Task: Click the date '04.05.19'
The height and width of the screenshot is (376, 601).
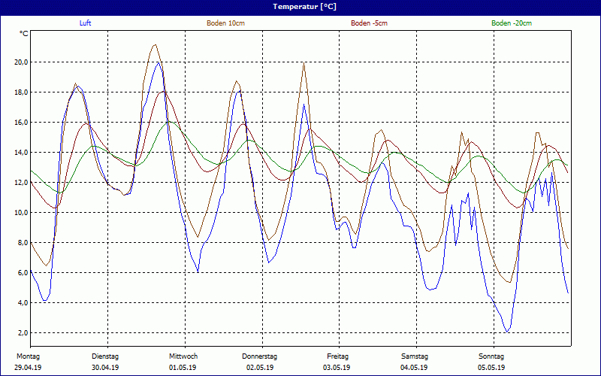Action: coord(414,368)
